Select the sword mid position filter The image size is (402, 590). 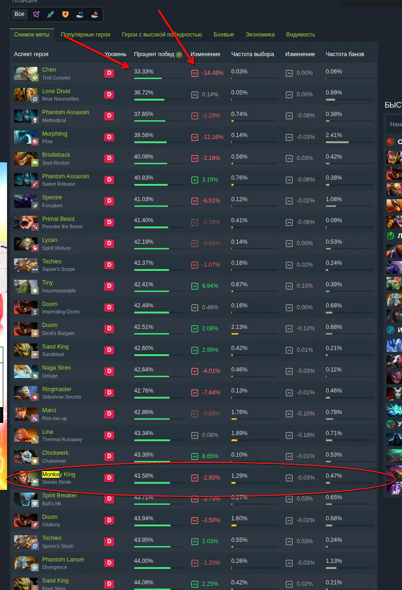click(50, 15)
